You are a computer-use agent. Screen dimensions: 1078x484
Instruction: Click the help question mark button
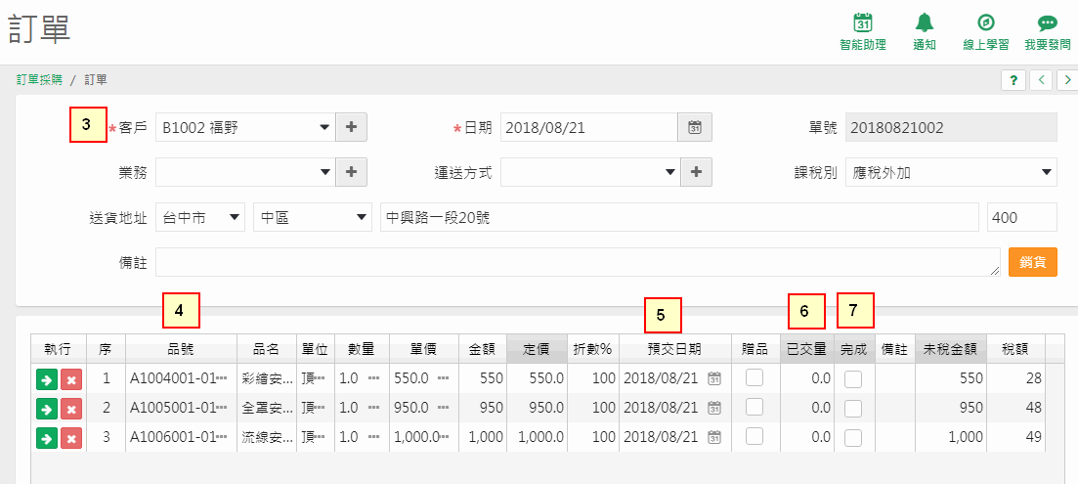(x=1013, y=80)
